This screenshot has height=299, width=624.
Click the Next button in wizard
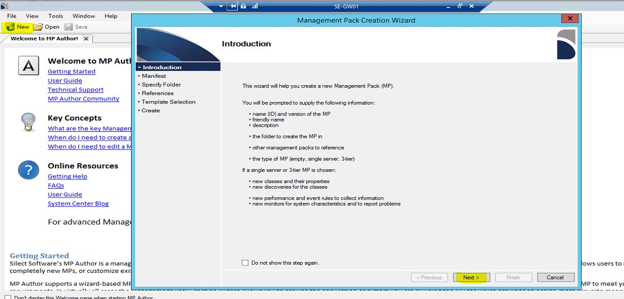pos(471,277)
